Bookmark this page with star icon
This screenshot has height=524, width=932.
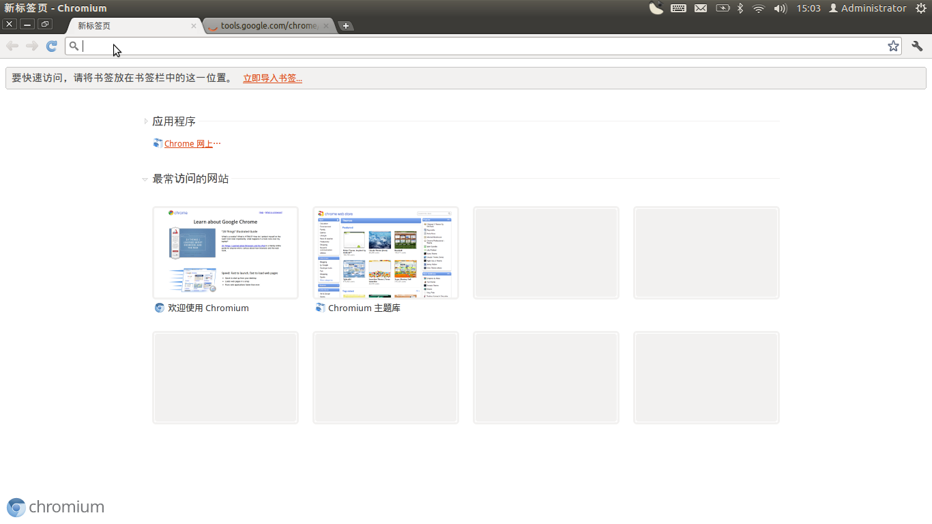tap(893, 46)
